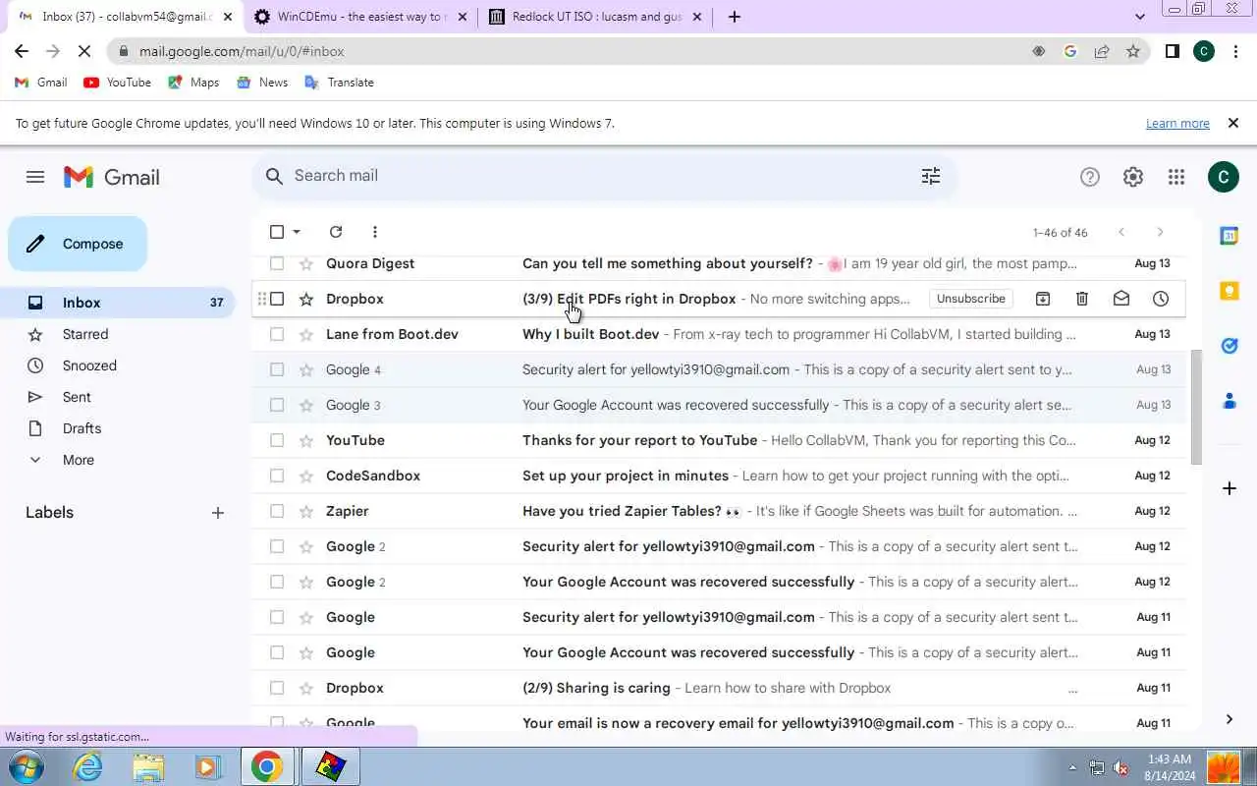Star the Zapier email
The image size is (1257, 786).
click(306, 511)
